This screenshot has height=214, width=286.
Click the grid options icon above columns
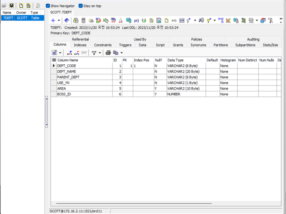54,53
